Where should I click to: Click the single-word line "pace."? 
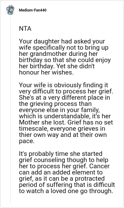[x=27, y=141]
